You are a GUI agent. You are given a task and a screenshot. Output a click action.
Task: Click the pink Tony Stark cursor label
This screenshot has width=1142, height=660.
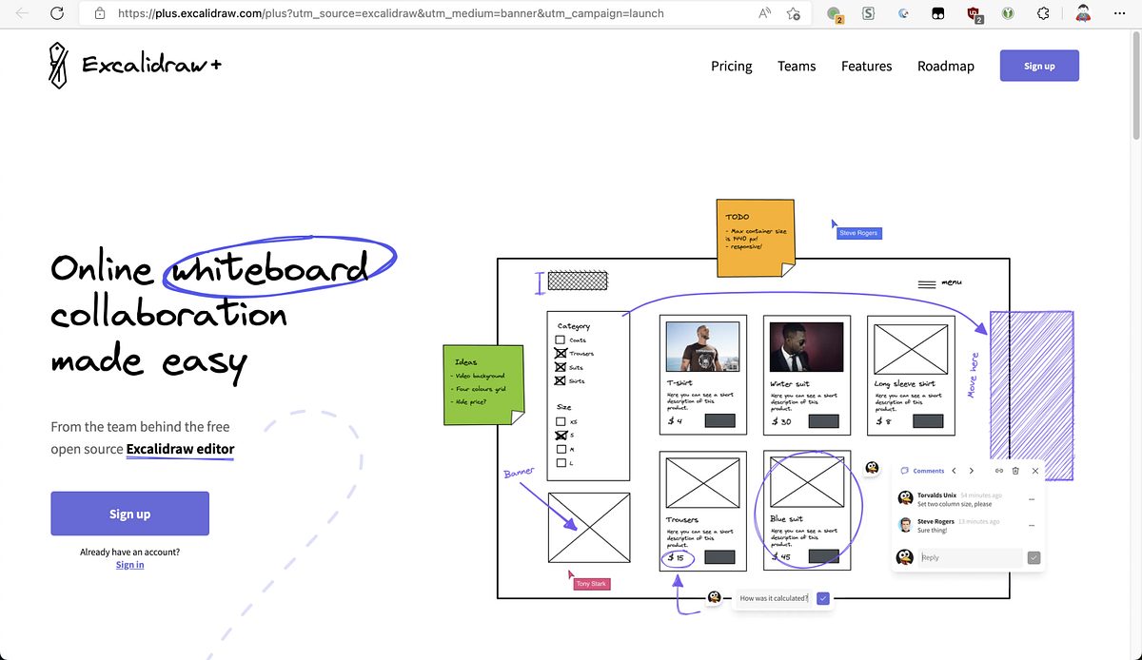[x=592, y=584]
